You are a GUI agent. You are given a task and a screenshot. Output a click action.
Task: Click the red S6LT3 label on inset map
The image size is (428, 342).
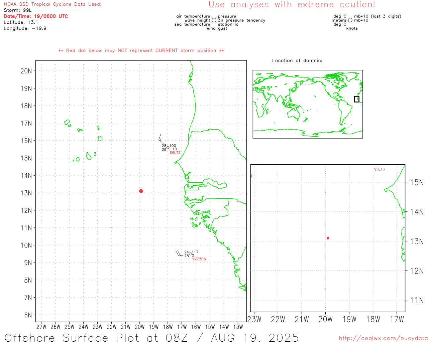379,169
